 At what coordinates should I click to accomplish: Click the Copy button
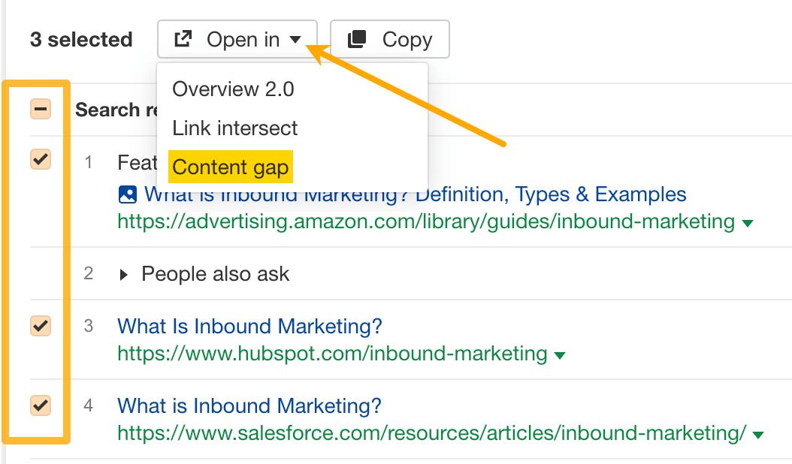click(x=390, y=39)
